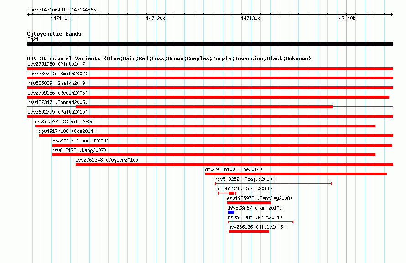This screenshot has width=406, height=263.
Task: Click the nsv818172 (Wang2007) label
Action: coord(79,150)
